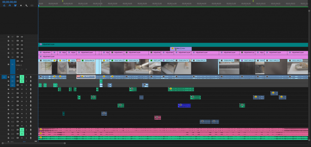Click next keyframe arrow on Video 1
The height and width of the screenshot is (147, 311).
[x=26, y=69]
